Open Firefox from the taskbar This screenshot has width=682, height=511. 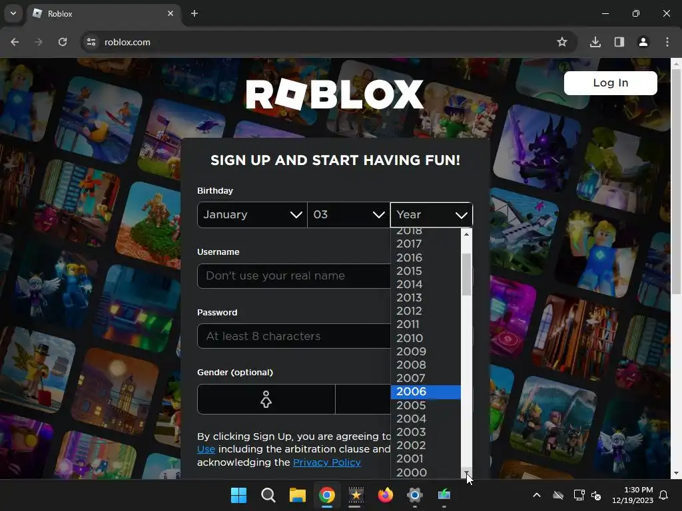click(386, 495)
